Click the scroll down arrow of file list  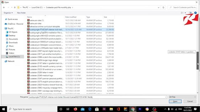click(197, 93)
